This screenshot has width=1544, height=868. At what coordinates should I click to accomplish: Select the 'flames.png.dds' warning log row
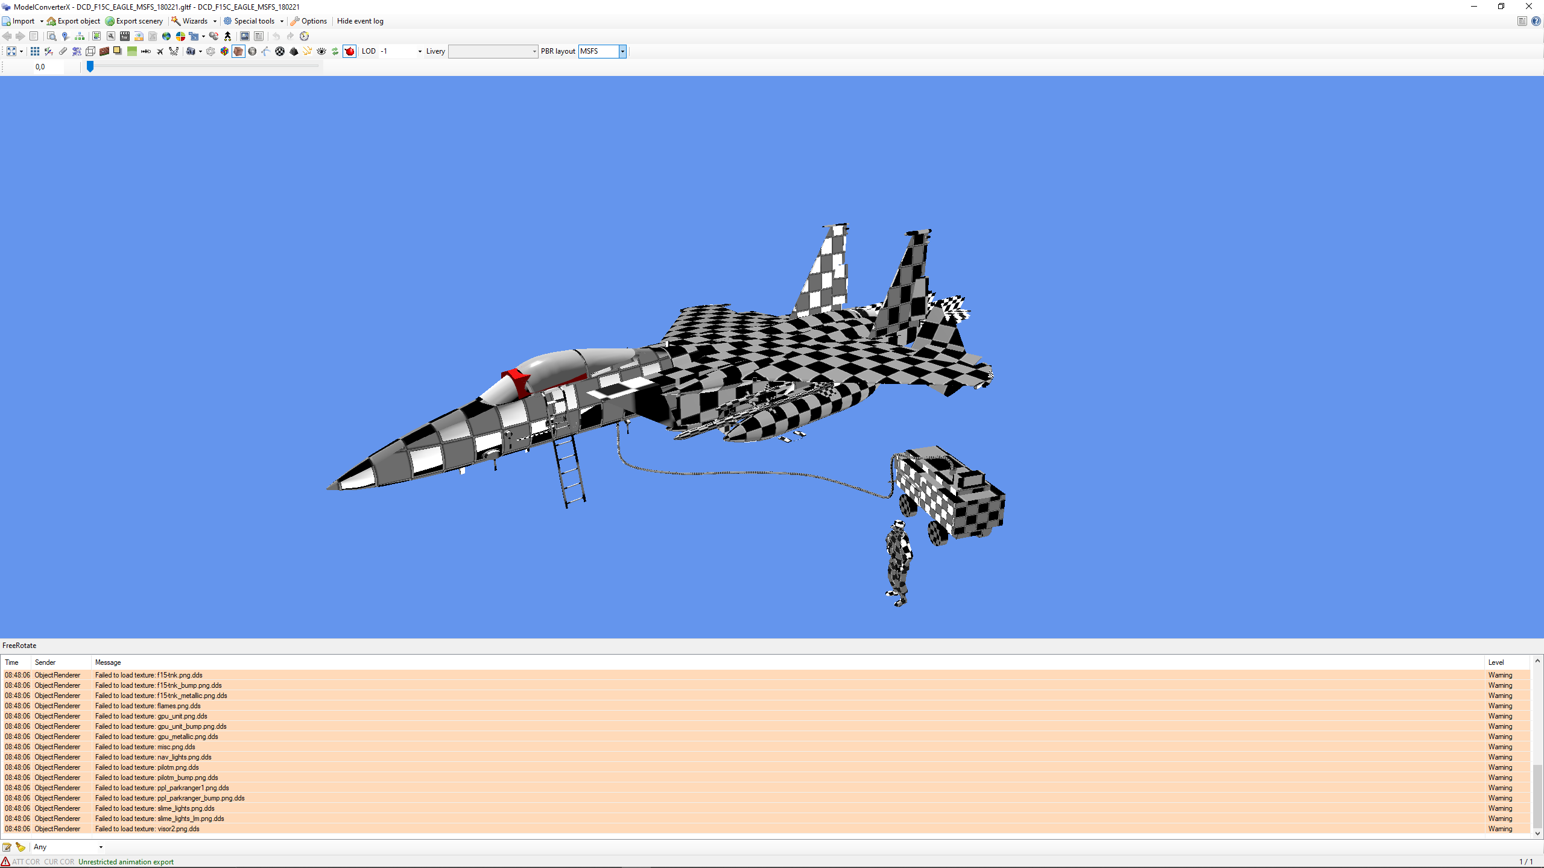[179, 706]
